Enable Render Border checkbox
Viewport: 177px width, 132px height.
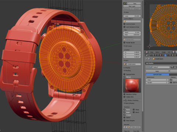(124, 43)
